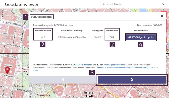This screenshot has width=169, height=98.
Task: Click the red location pin on map
Action: [7, 70]
